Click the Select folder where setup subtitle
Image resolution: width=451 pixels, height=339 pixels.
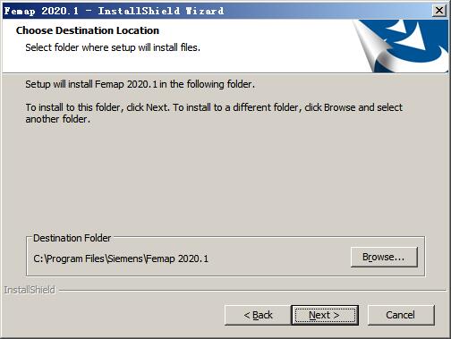(113, 47)
